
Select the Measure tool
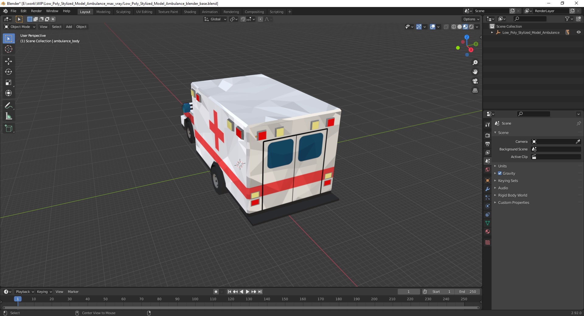(9, 116)
